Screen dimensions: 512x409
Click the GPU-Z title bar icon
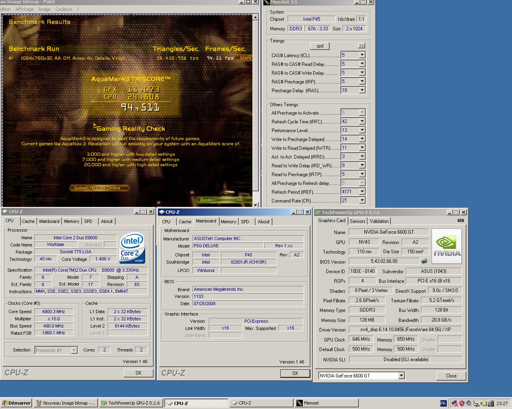point(318,212)
